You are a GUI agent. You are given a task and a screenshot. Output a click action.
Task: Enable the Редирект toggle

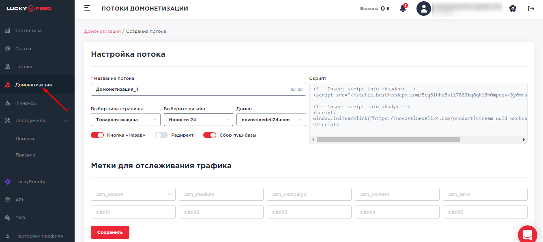pos(161,135)
